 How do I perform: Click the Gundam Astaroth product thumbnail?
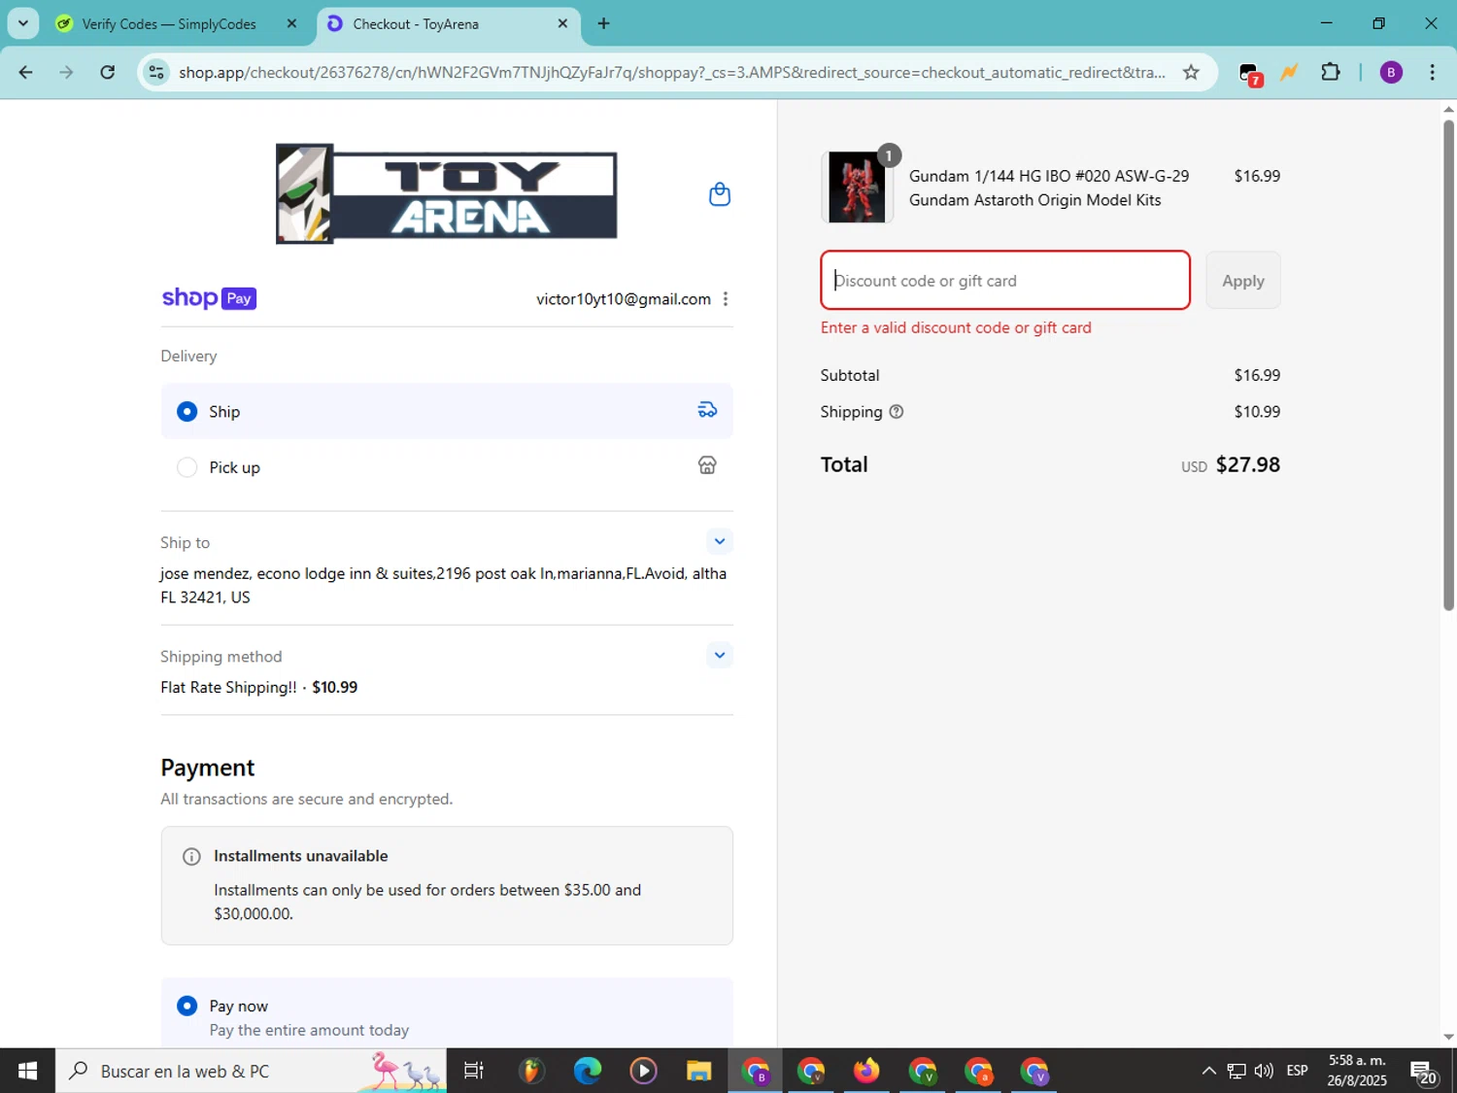point(856,188)
